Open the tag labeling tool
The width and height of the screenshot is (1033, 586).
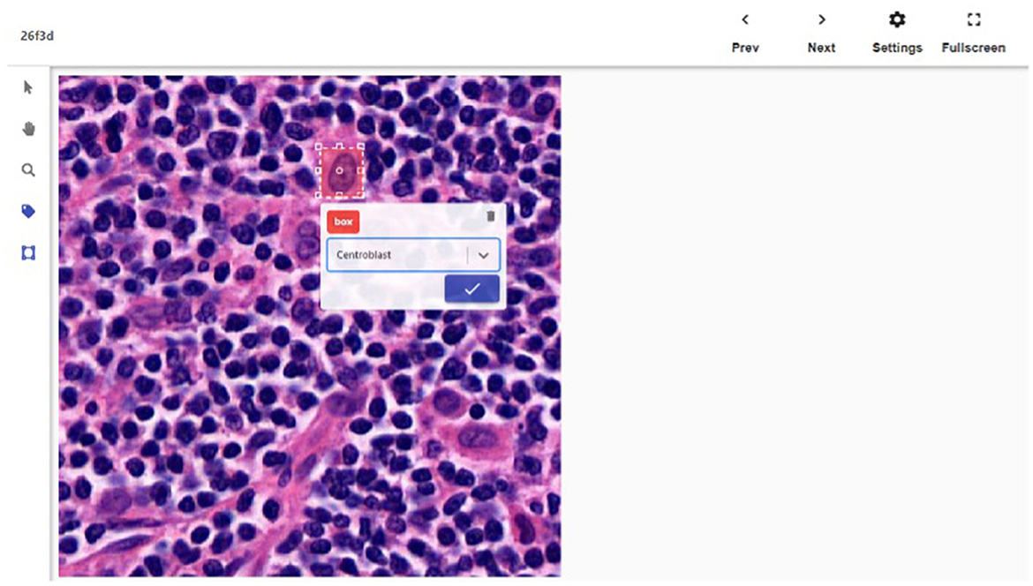[28, 211]
